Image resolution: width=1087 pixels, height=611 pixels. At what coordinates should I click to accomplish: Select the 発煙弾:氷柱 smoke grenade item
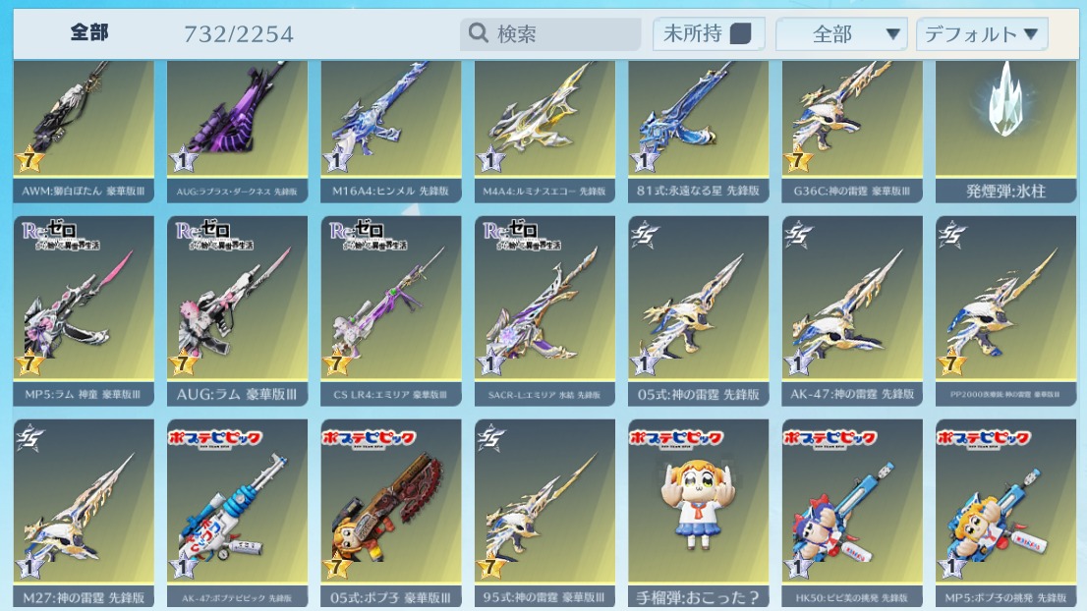tap(1005, 132)
